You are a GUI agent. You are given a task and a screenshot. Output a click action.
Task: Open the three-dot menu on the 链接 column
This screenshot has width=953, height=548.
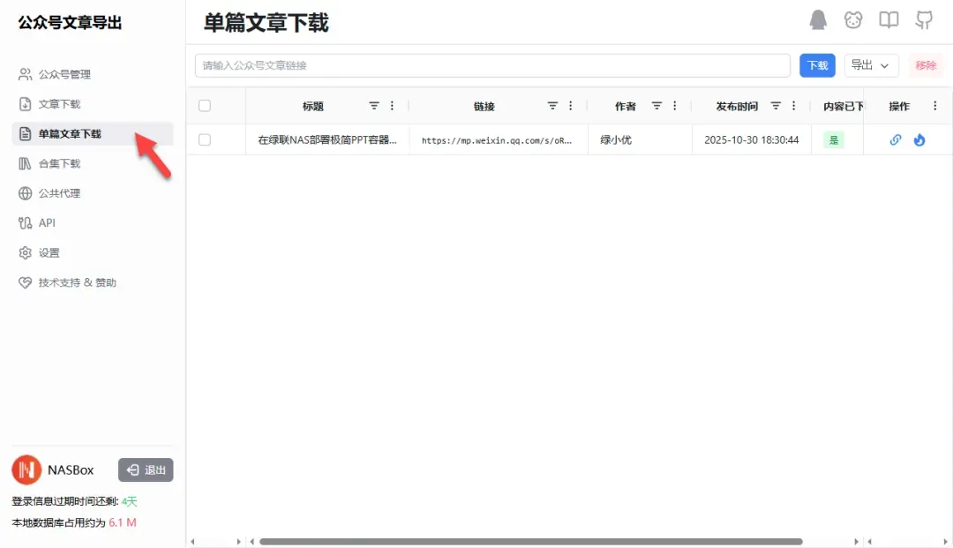point(572,105)
